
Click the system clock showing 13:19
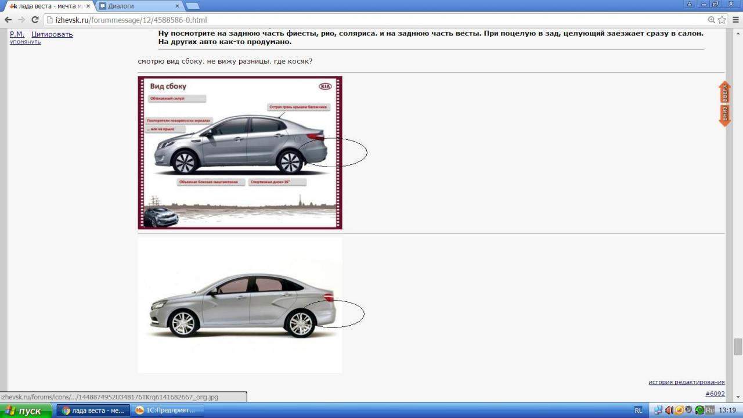pos(727,410)
